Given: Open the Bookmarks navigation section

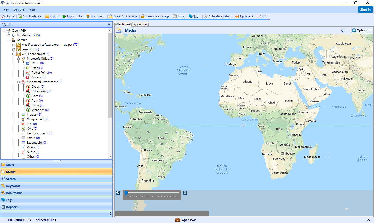Looking at the screenshot, I should tap(56, 193).
